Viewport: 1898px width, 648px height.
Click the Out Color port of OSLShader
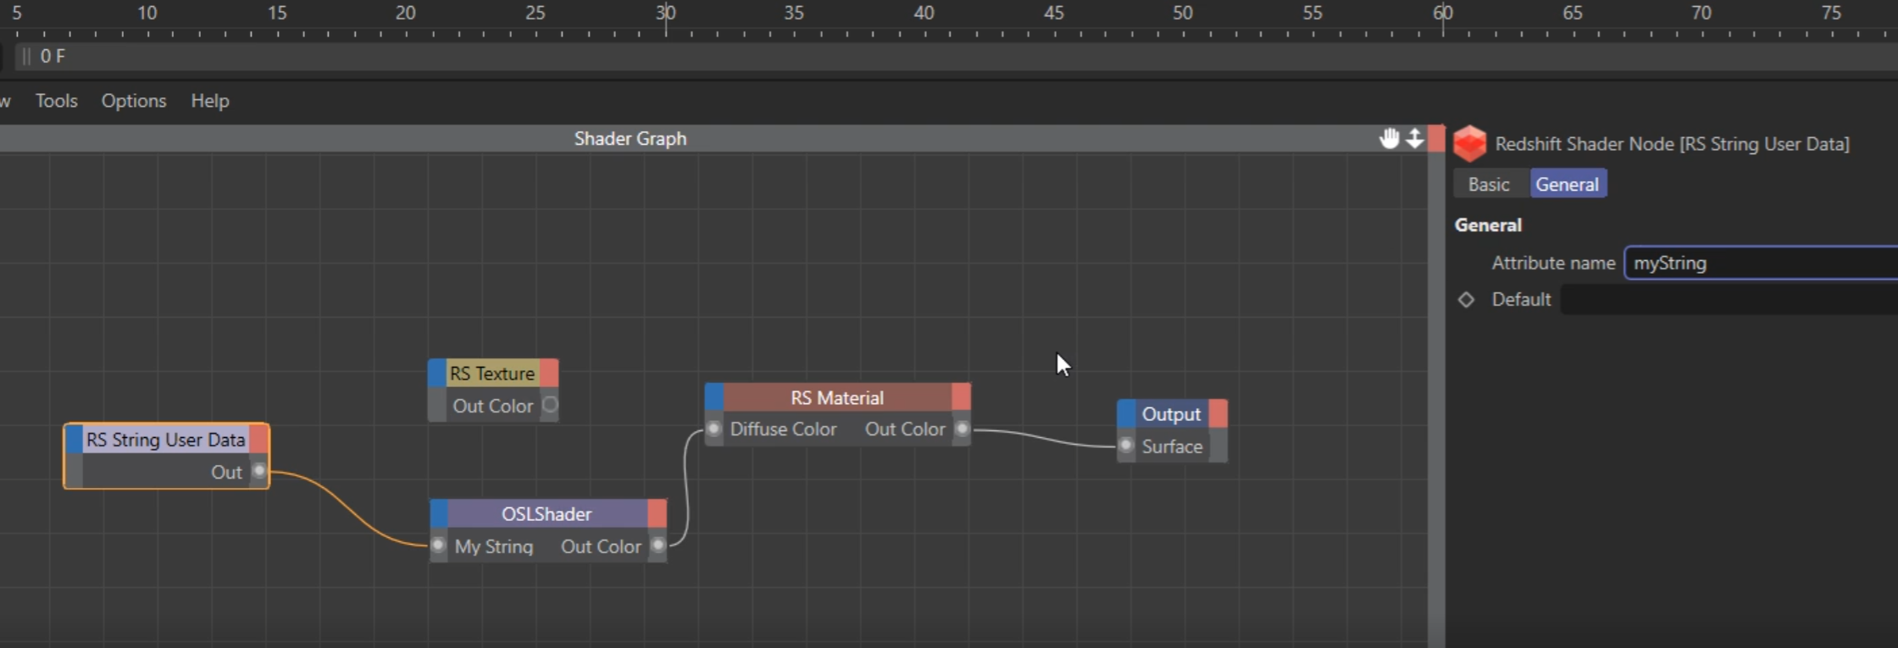click(658, 546)
